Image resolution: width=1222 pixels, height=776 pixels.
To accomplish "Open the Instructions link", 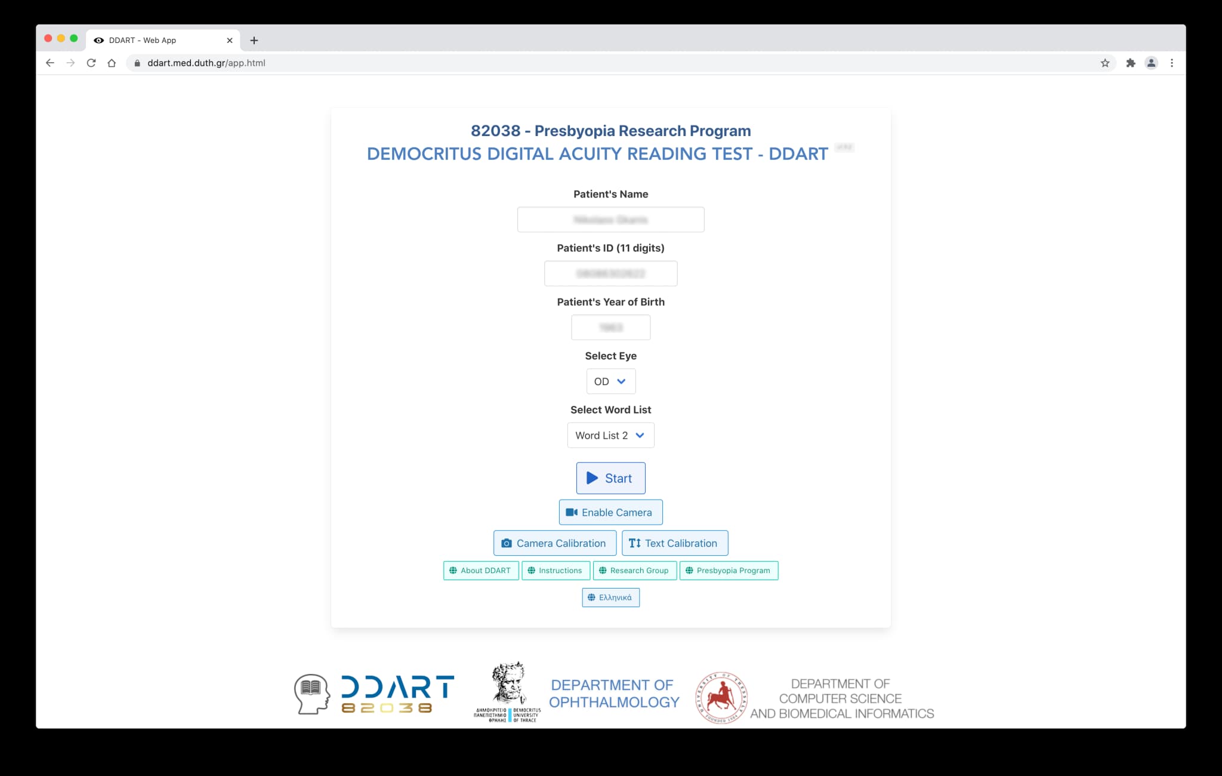I will [555, 570].
